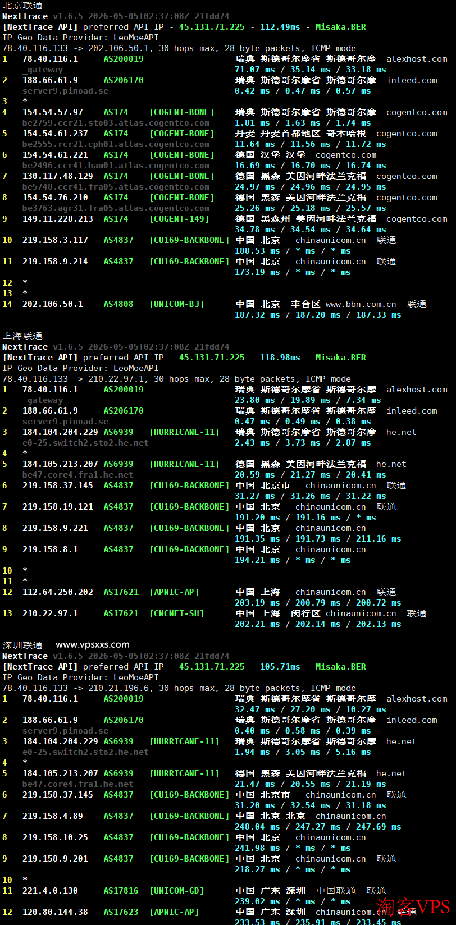This screenshot has width=456, height=925.
Task: Select hop IP 219.158.8.1
Action: click(x=50, y=549)
